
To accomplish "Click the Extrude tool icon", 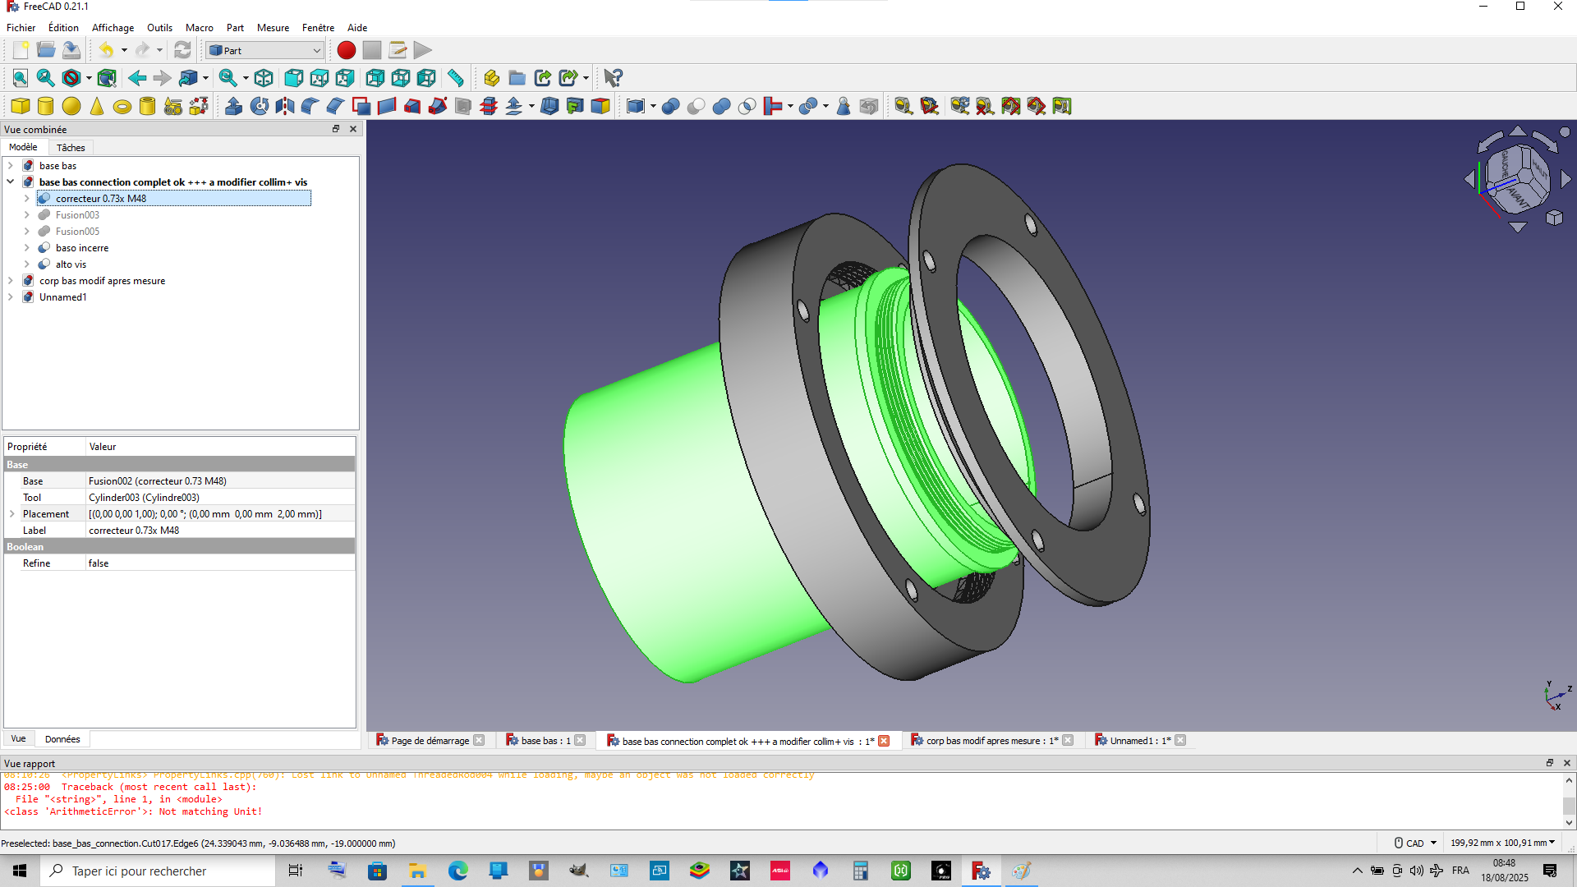I will coord(233,106).
